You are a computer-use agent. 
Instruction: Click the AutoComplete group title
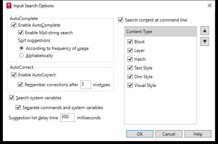click(x=24, y=19)
